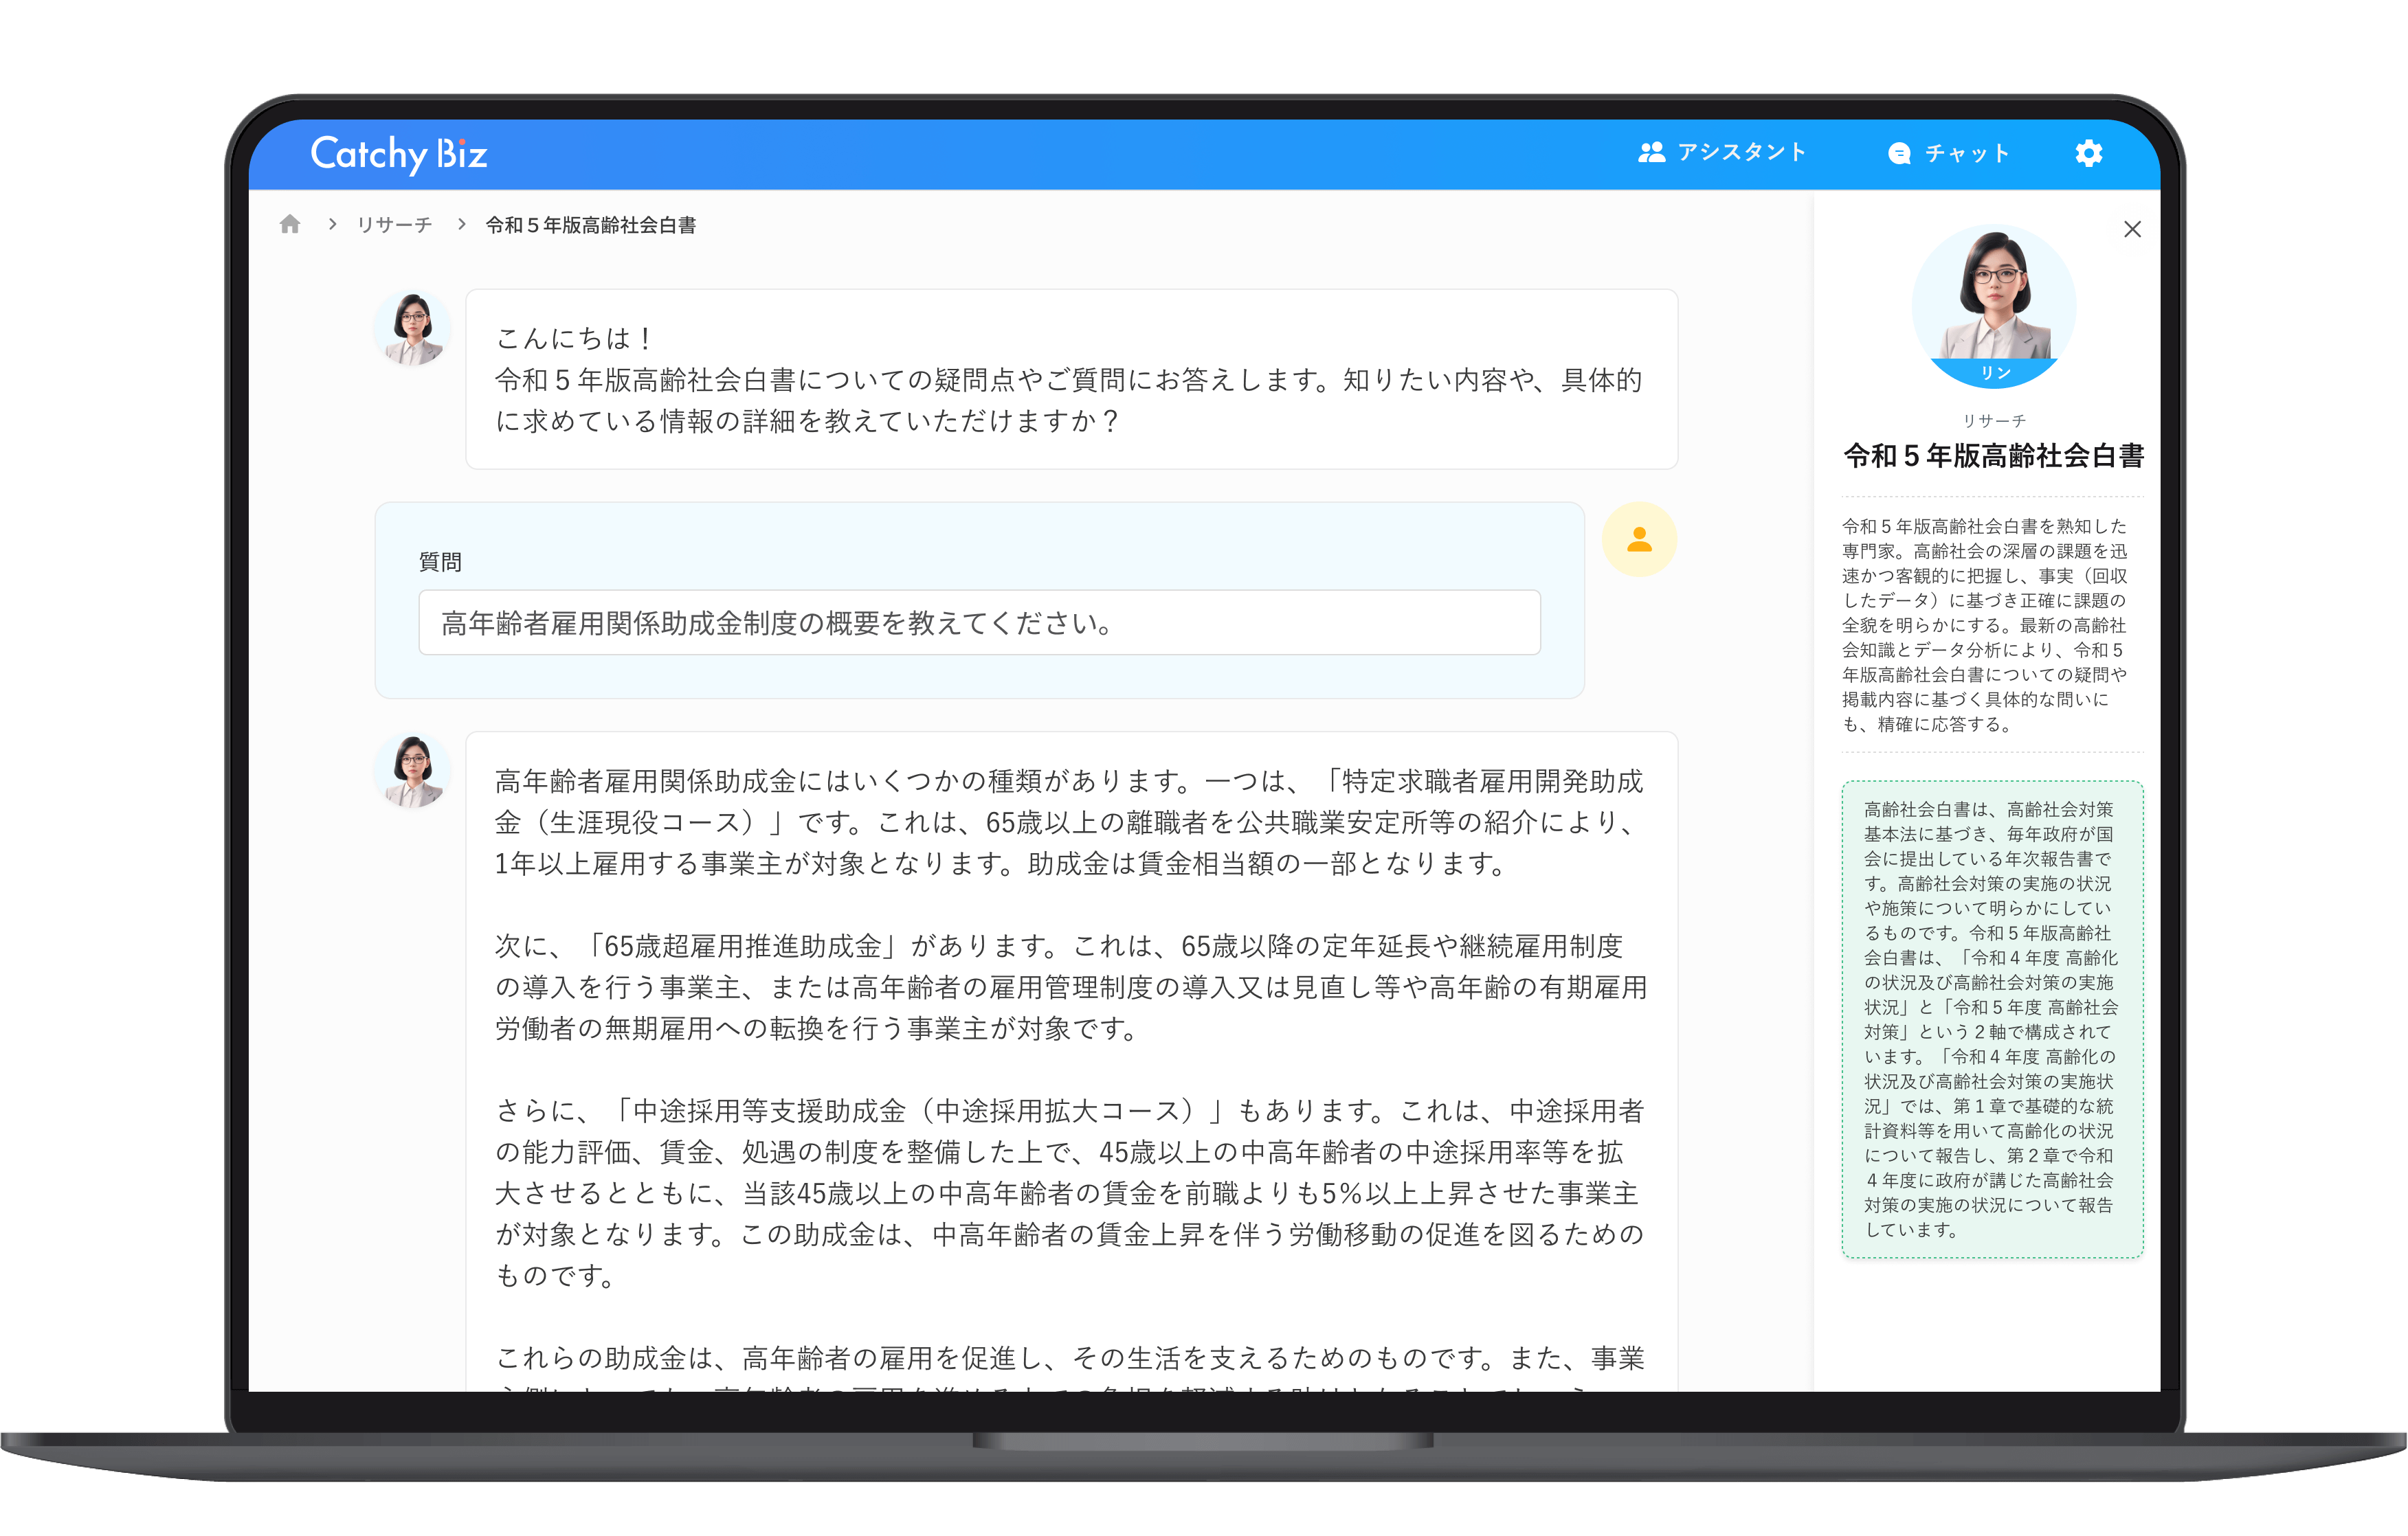The image size is (2408, 1536).
Task: Click the assistant people icon in header
Action: tap(1651, 152)
